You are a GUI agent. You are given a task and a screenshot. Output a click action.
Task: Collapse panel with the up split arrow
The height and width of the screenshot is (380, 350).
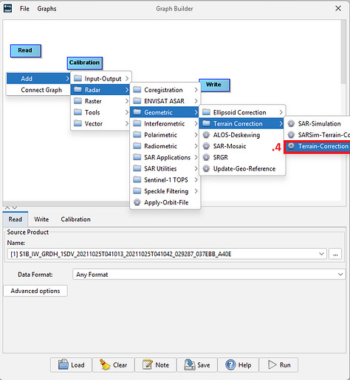pyautogui.click(x=7, y=208)
